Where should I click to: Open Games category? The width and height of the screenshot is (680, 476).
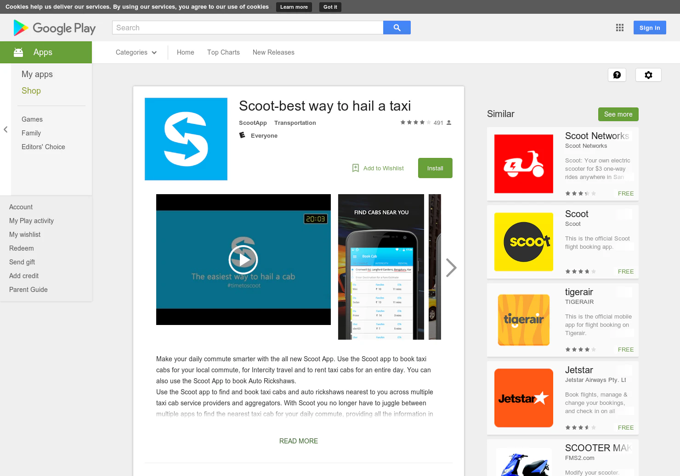point(32,119)
